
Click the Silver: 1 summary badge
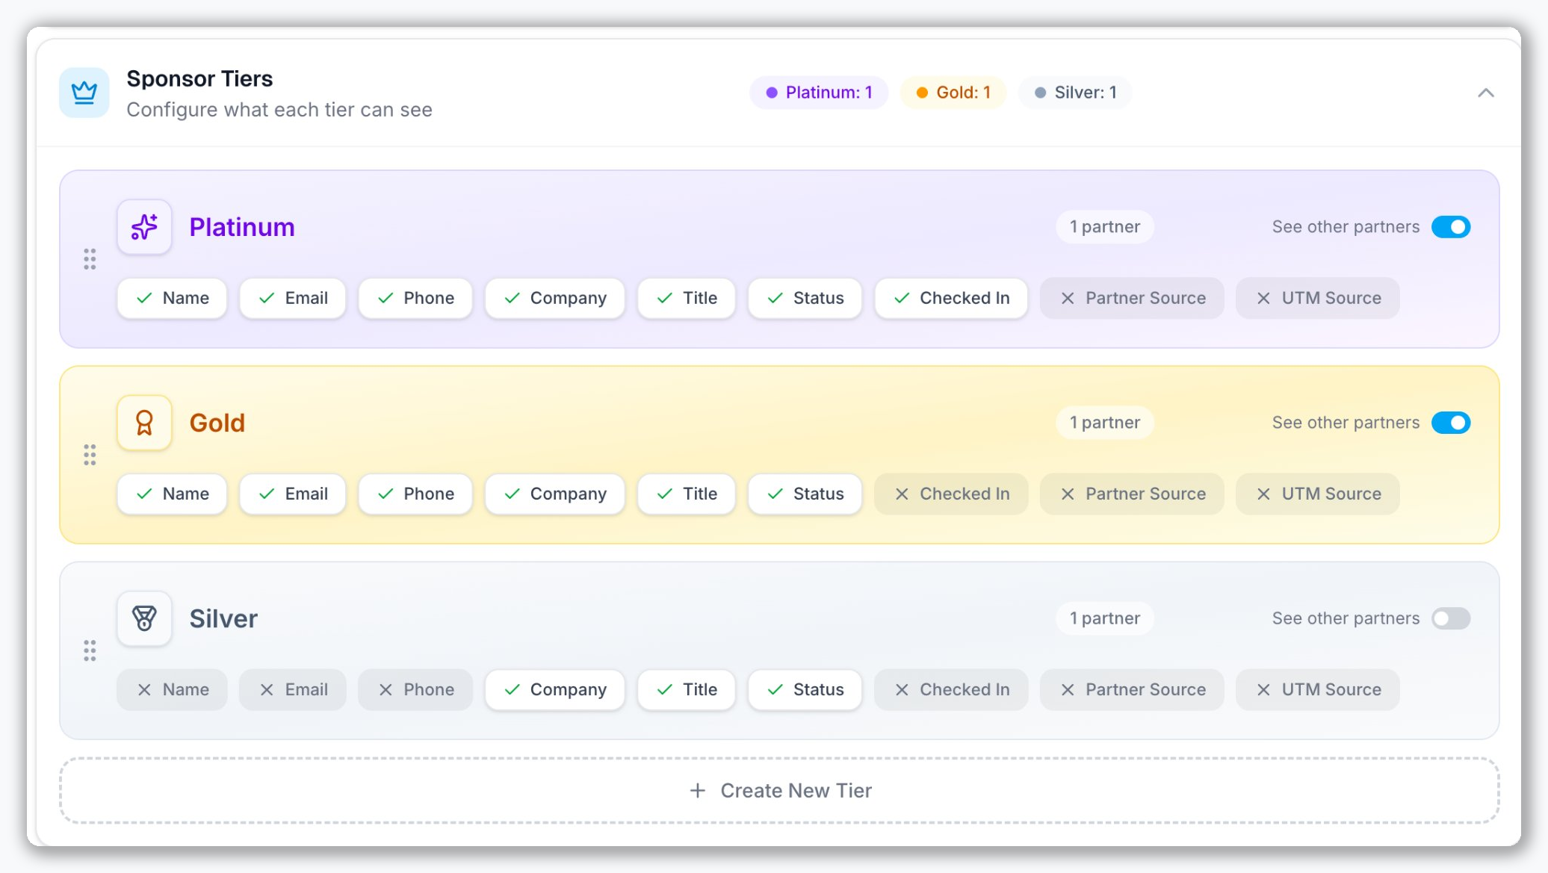click(1074, 92)
